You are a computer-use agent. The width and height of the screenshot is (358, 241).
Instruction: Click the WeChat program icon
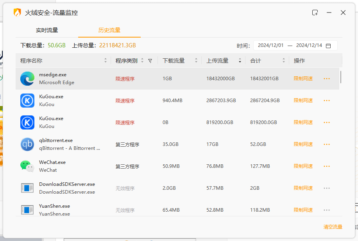pyautogui.click(x=27, y=166)
